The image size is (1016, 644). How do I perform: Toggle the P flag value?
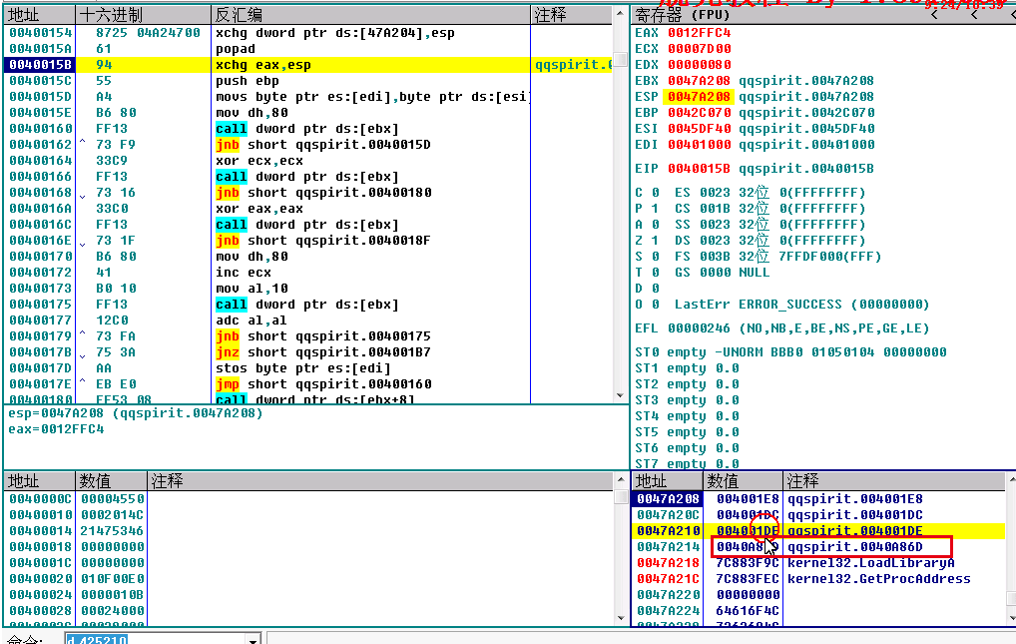(655, 209)
